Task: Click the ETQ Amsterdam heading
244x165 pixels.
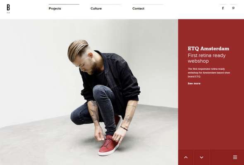Action: 208,49
